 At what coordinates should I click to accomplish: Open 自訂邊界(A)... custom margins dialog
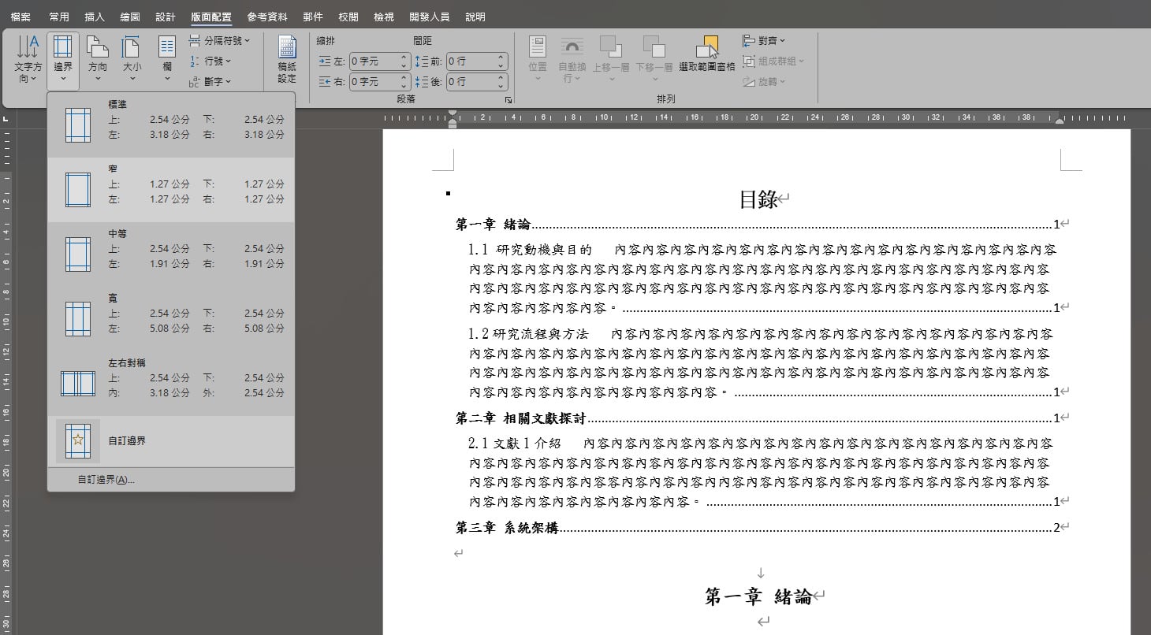171,479
